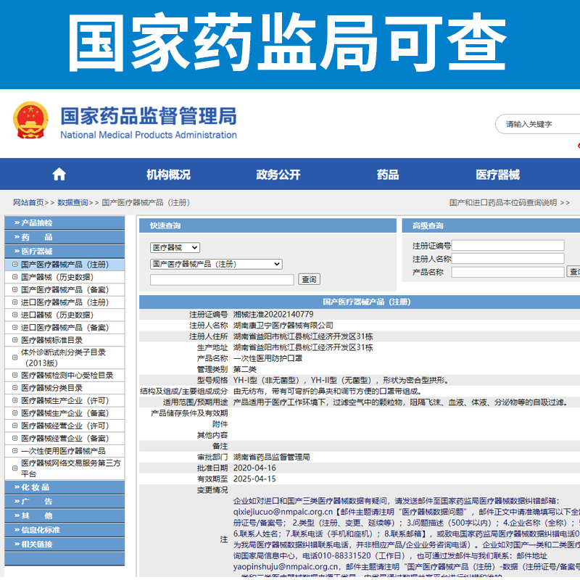Focus the 请输入关键字 search box
The image size is (580, 580).
[x=538, y=124]
